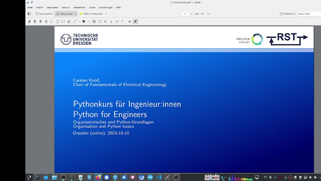Open the Ganze Seite zoom combo box

(x=309, y=14)
